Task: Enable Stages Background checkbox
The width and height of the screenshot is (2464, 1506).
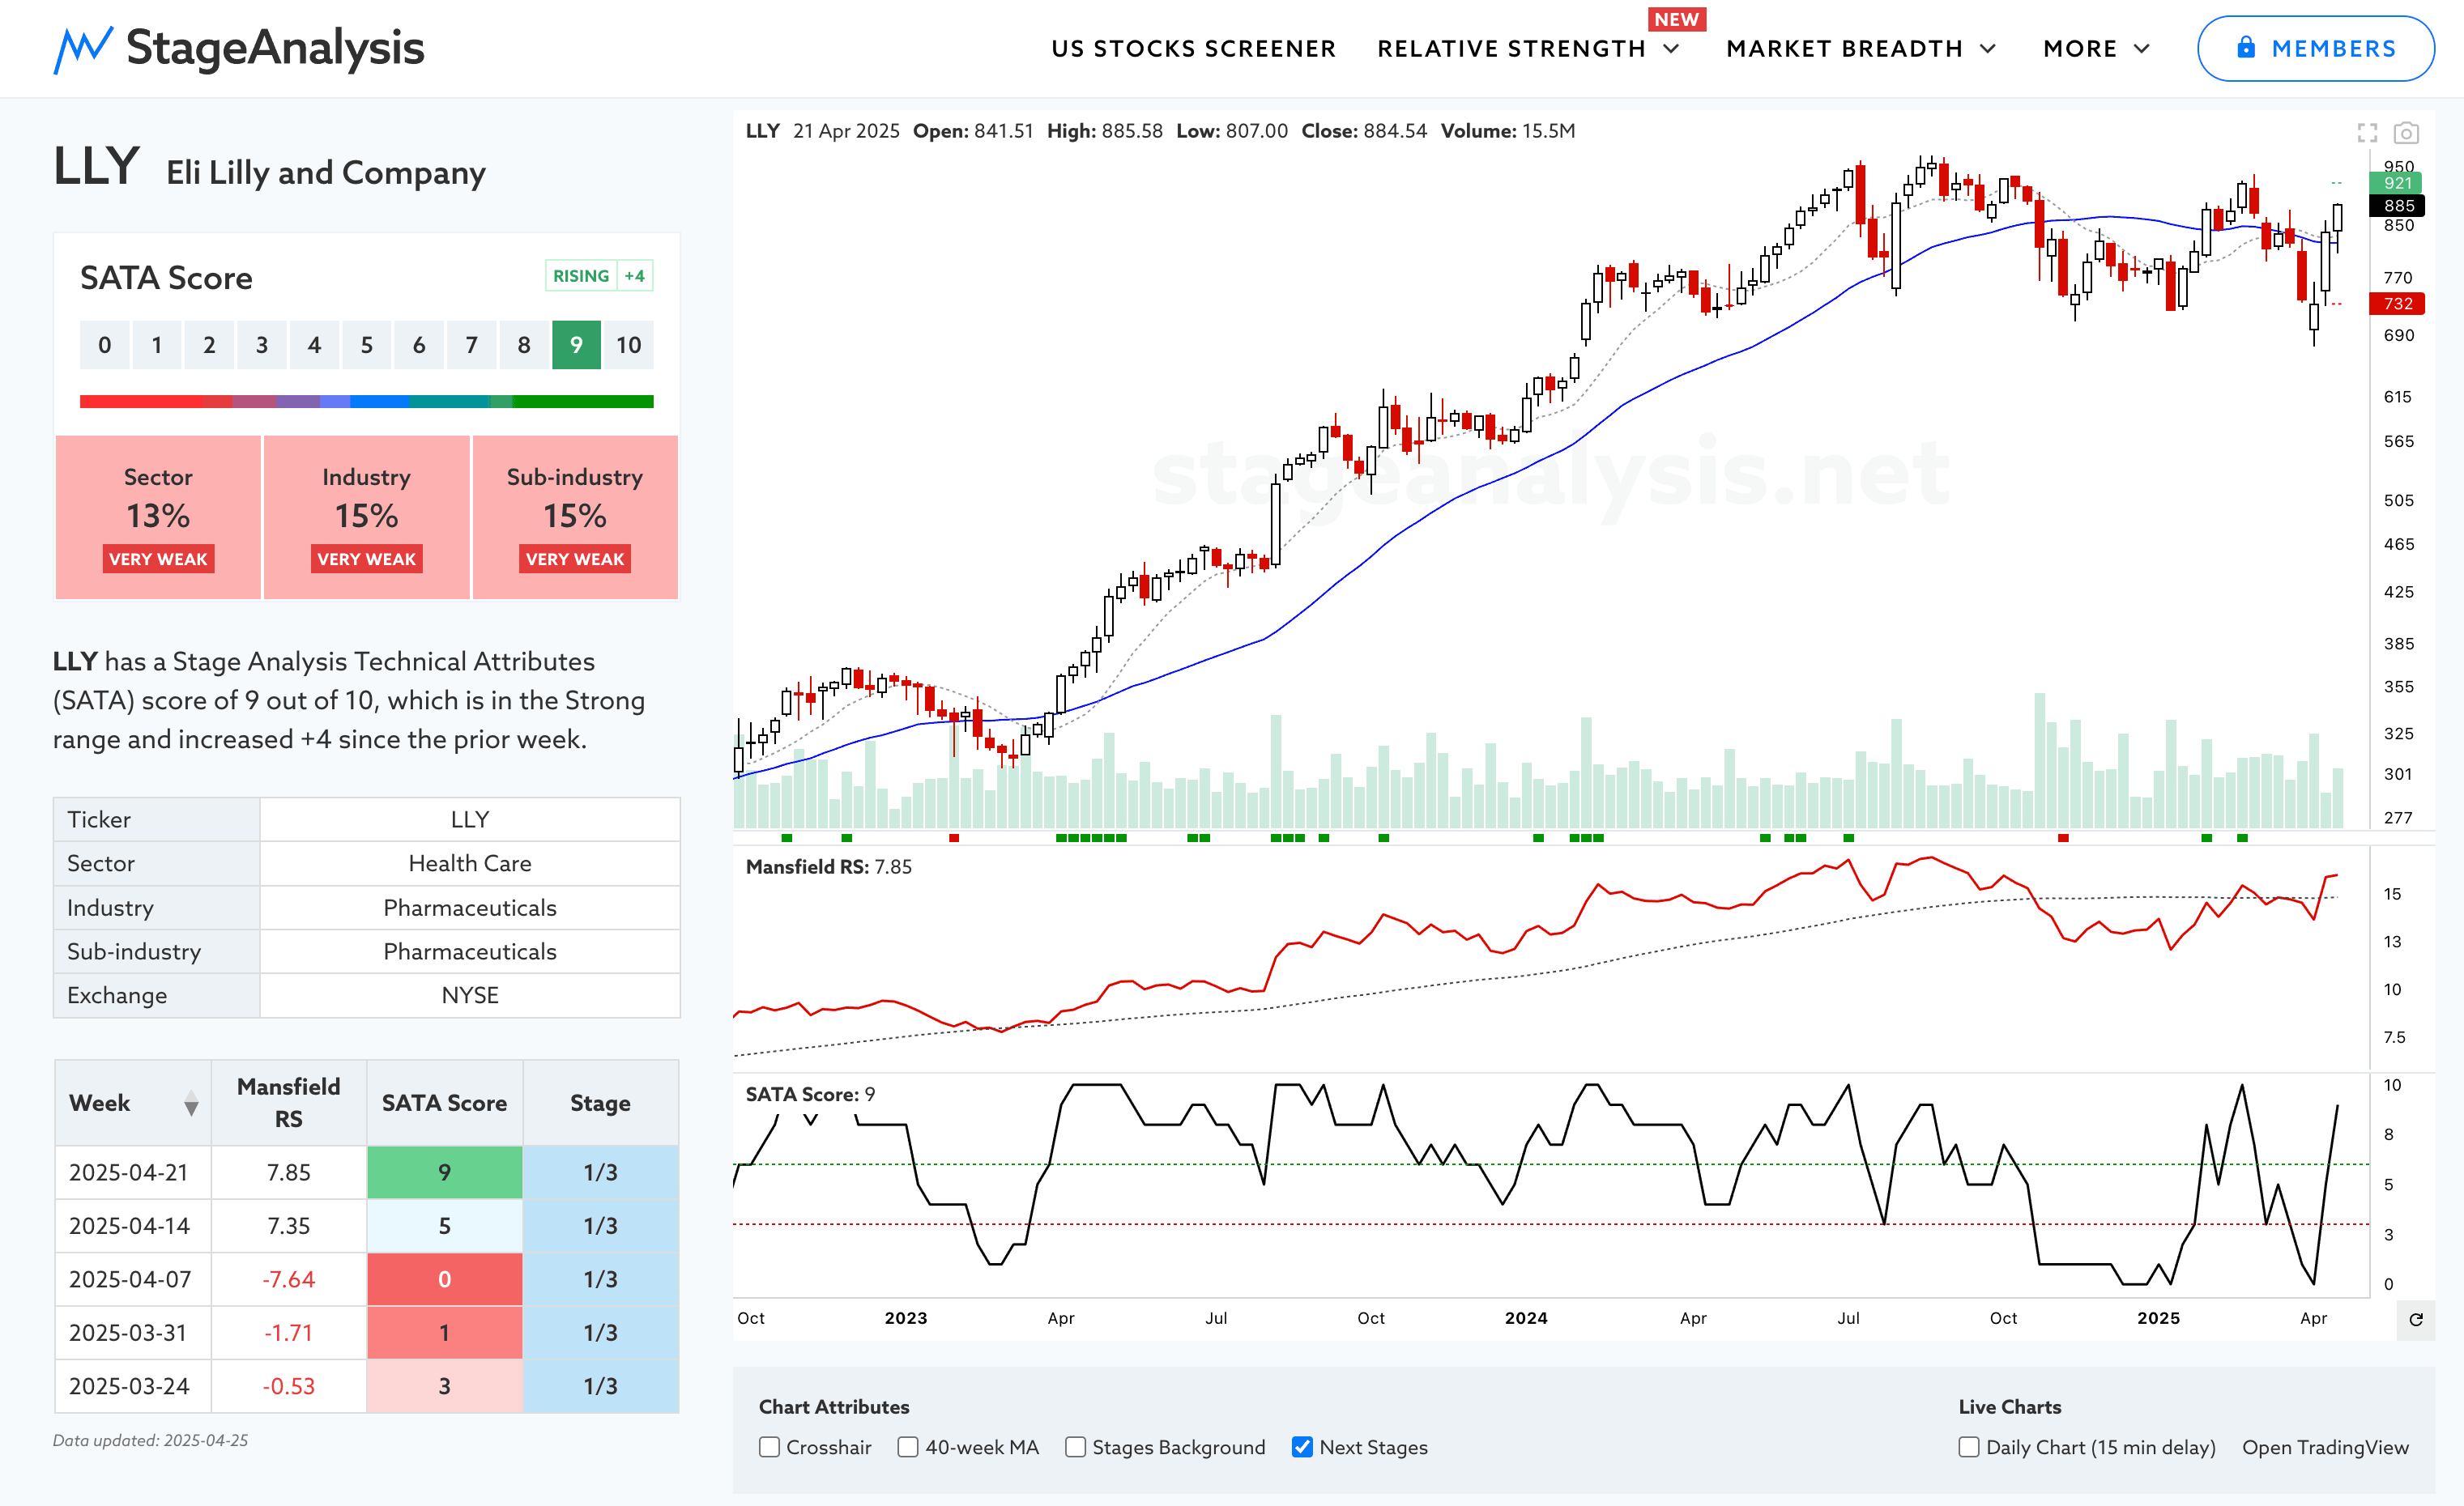Action: (x=1075, y=1447)
